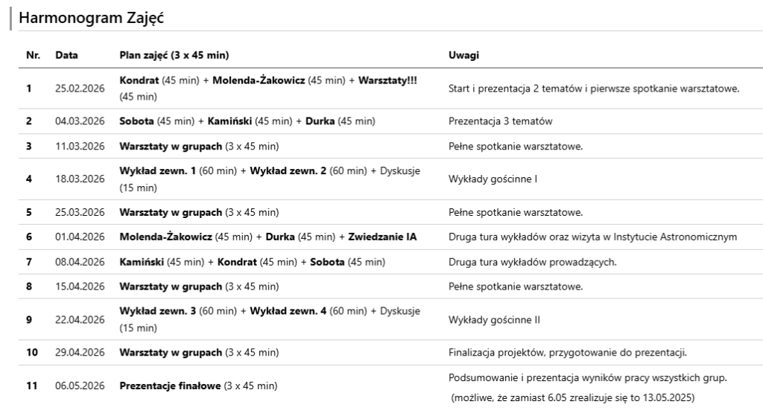This screenshot has width=763, height=413.
Task: Click the date 11.03.2026
Action: pyautogui.click(x=80, y=146)
